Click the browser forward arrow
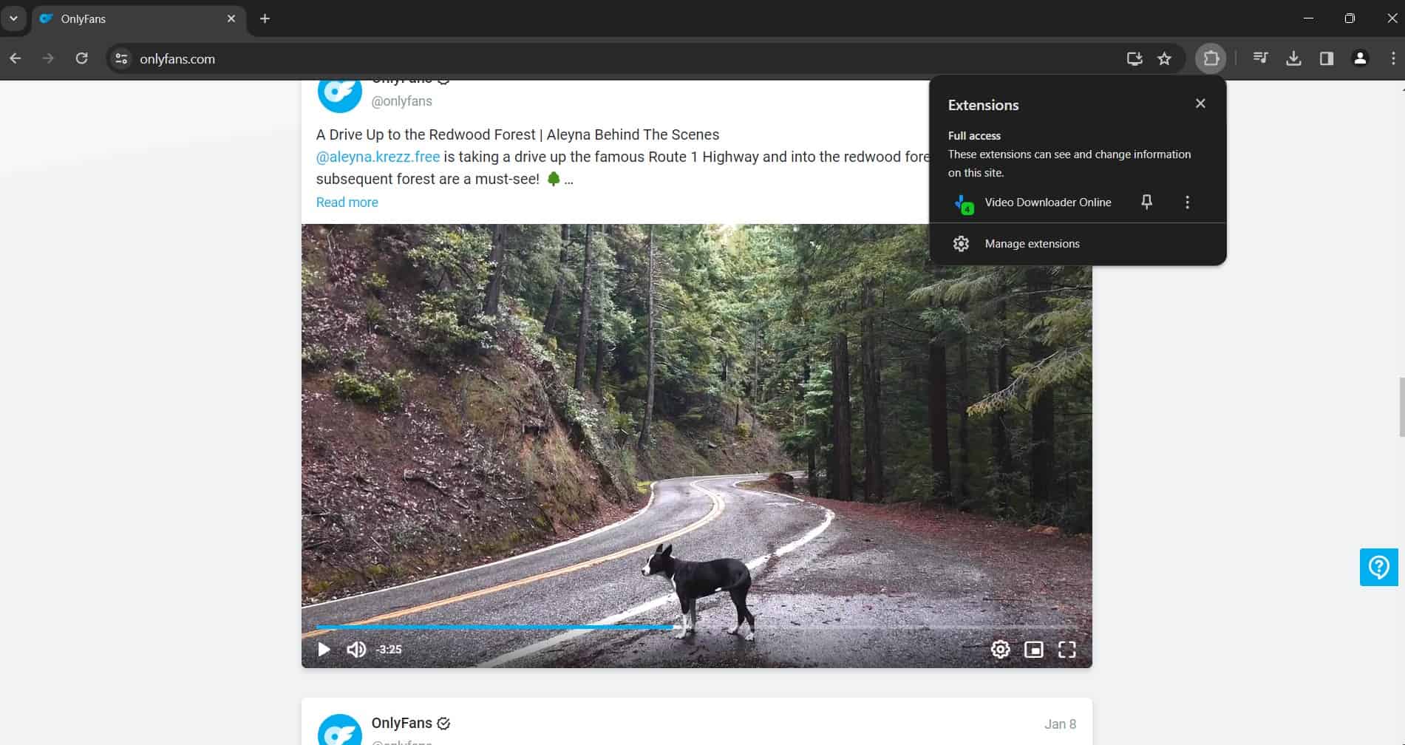This screenshot has width=1405, height=745. coord(48,58)
